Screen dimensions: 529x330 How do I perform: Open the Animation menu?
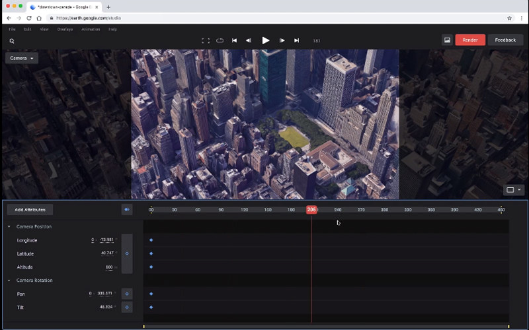(91, 30)
